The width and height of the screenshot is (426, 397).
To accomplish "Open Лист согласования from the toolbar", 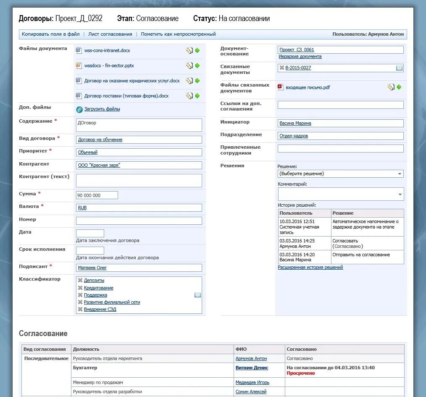I will [x=110, y=34].
